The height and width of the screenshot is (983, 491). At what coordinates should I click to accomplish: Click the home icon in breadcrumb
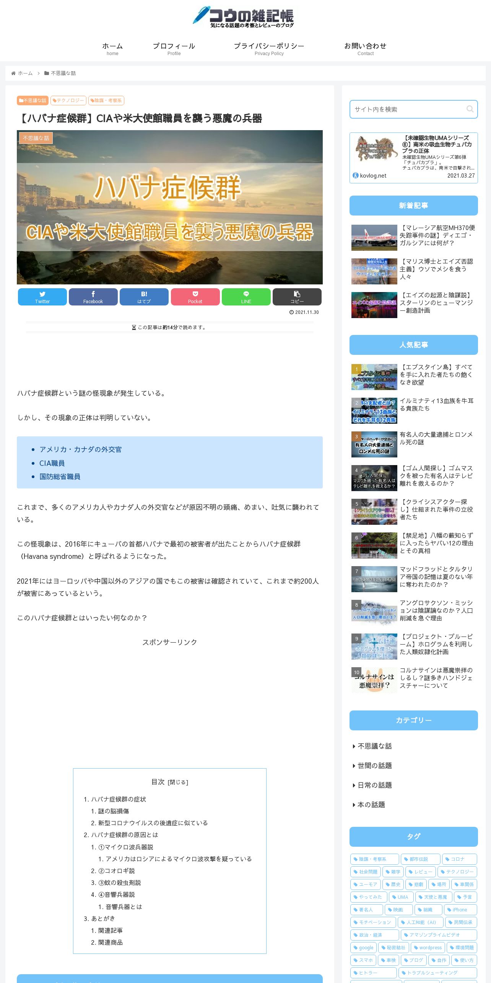13,73
